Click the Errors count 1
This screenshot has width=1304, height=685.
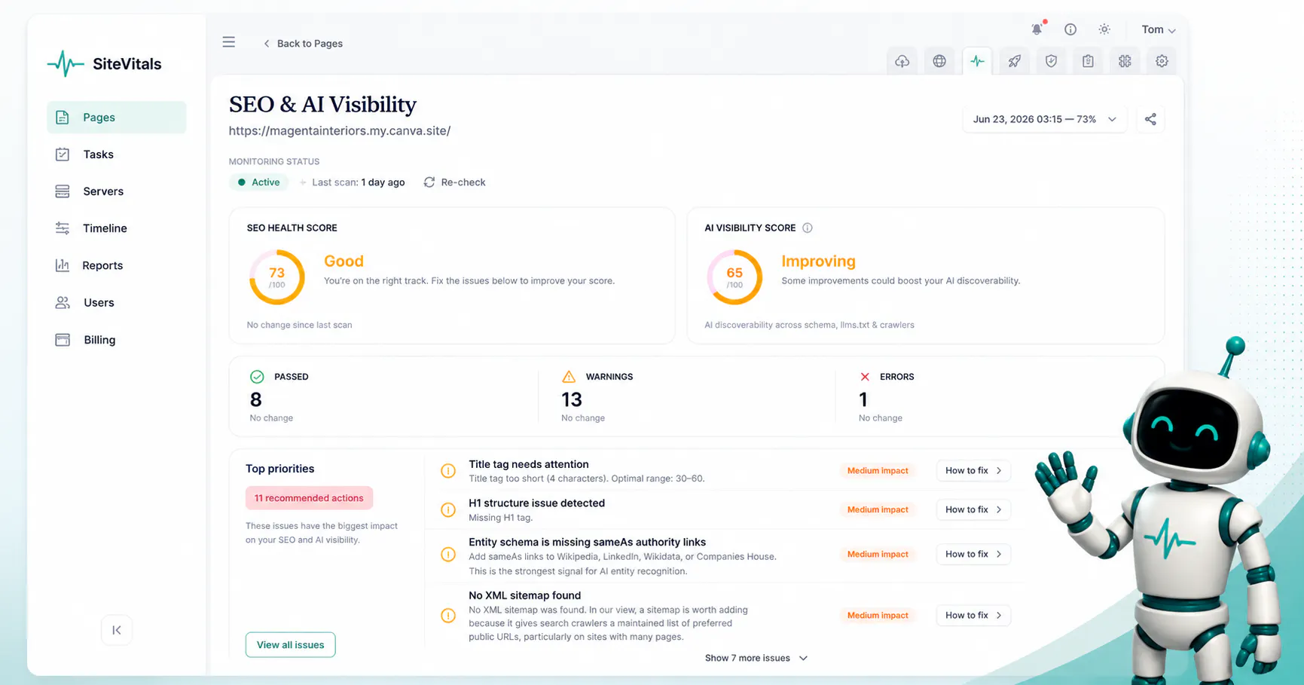pos(863,399)
